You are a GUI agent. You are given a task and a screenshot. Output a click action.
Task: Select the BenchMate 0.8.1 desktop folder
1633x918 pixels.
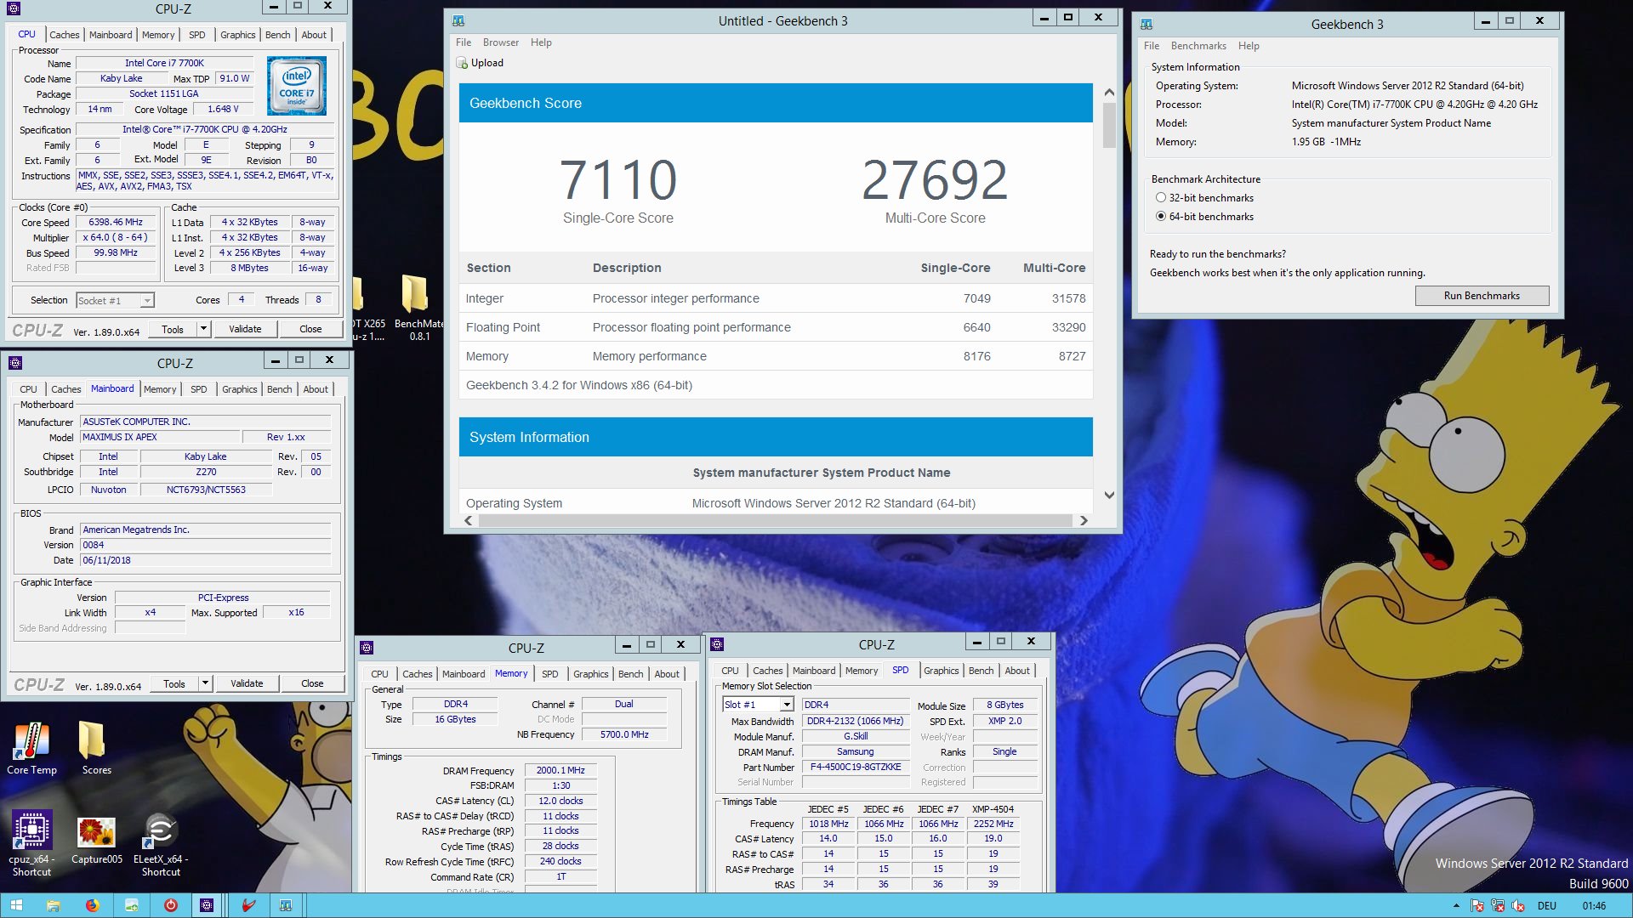point(418,308)
